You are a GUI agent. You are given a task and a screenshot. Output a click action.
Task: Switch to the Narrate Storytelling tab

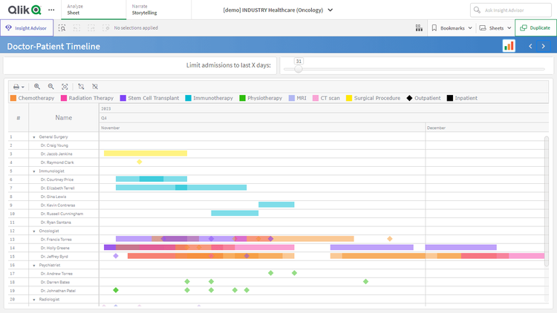144,10
